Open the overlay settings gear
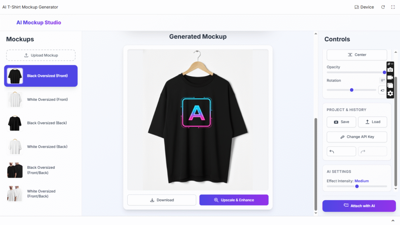The image size is (400, 225). point(390,94)
